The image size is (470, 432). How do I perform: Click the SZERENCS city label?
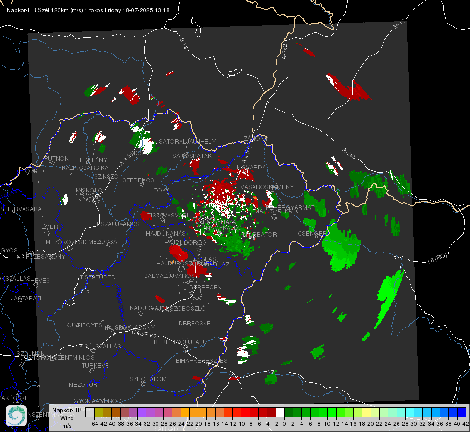[138, 180]
